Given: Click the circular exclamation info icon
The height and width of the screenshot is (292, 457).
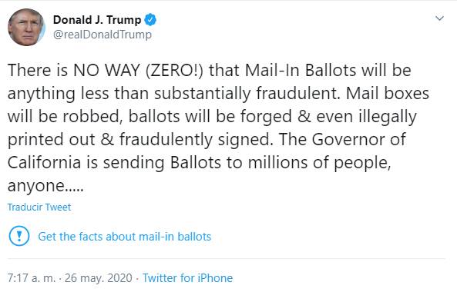Looking at the screenshot, I should [19, 236].
